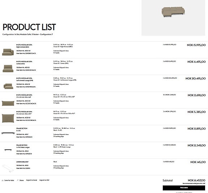
Task: Click the Linking Bracket dispatch time text
Action: (x=61, y=167)
